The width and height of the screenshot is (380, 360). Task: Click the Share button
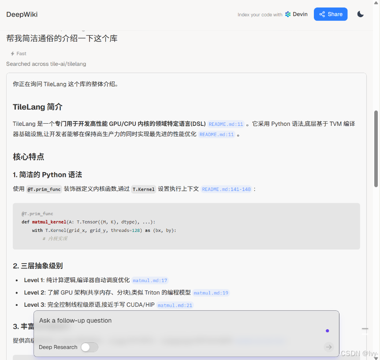point(331,14)
